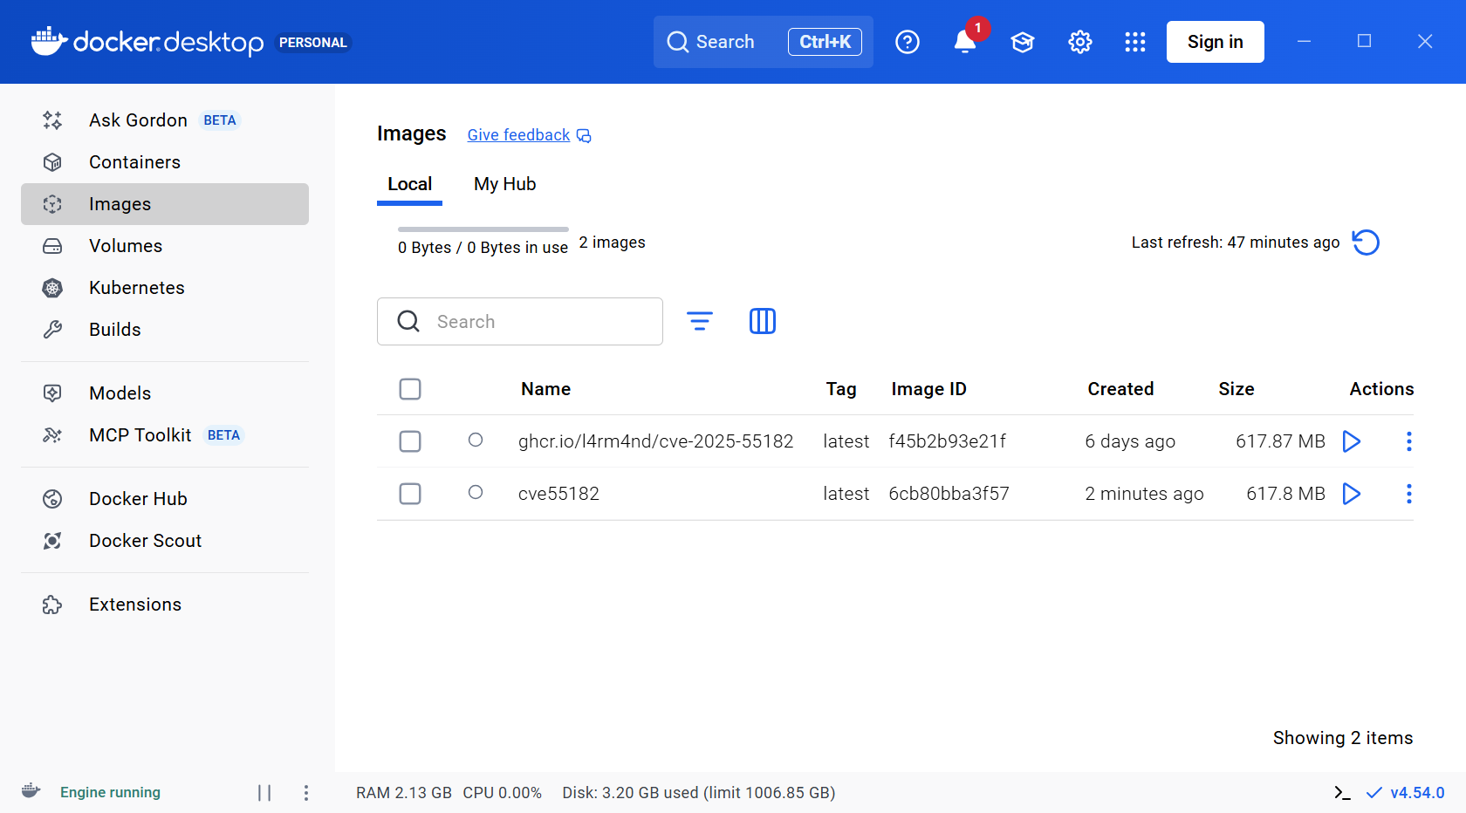The height and width of the screenshot is (813, 1466).
Task: Click the Disk 3.20 GB used entry
Action: 699,792
